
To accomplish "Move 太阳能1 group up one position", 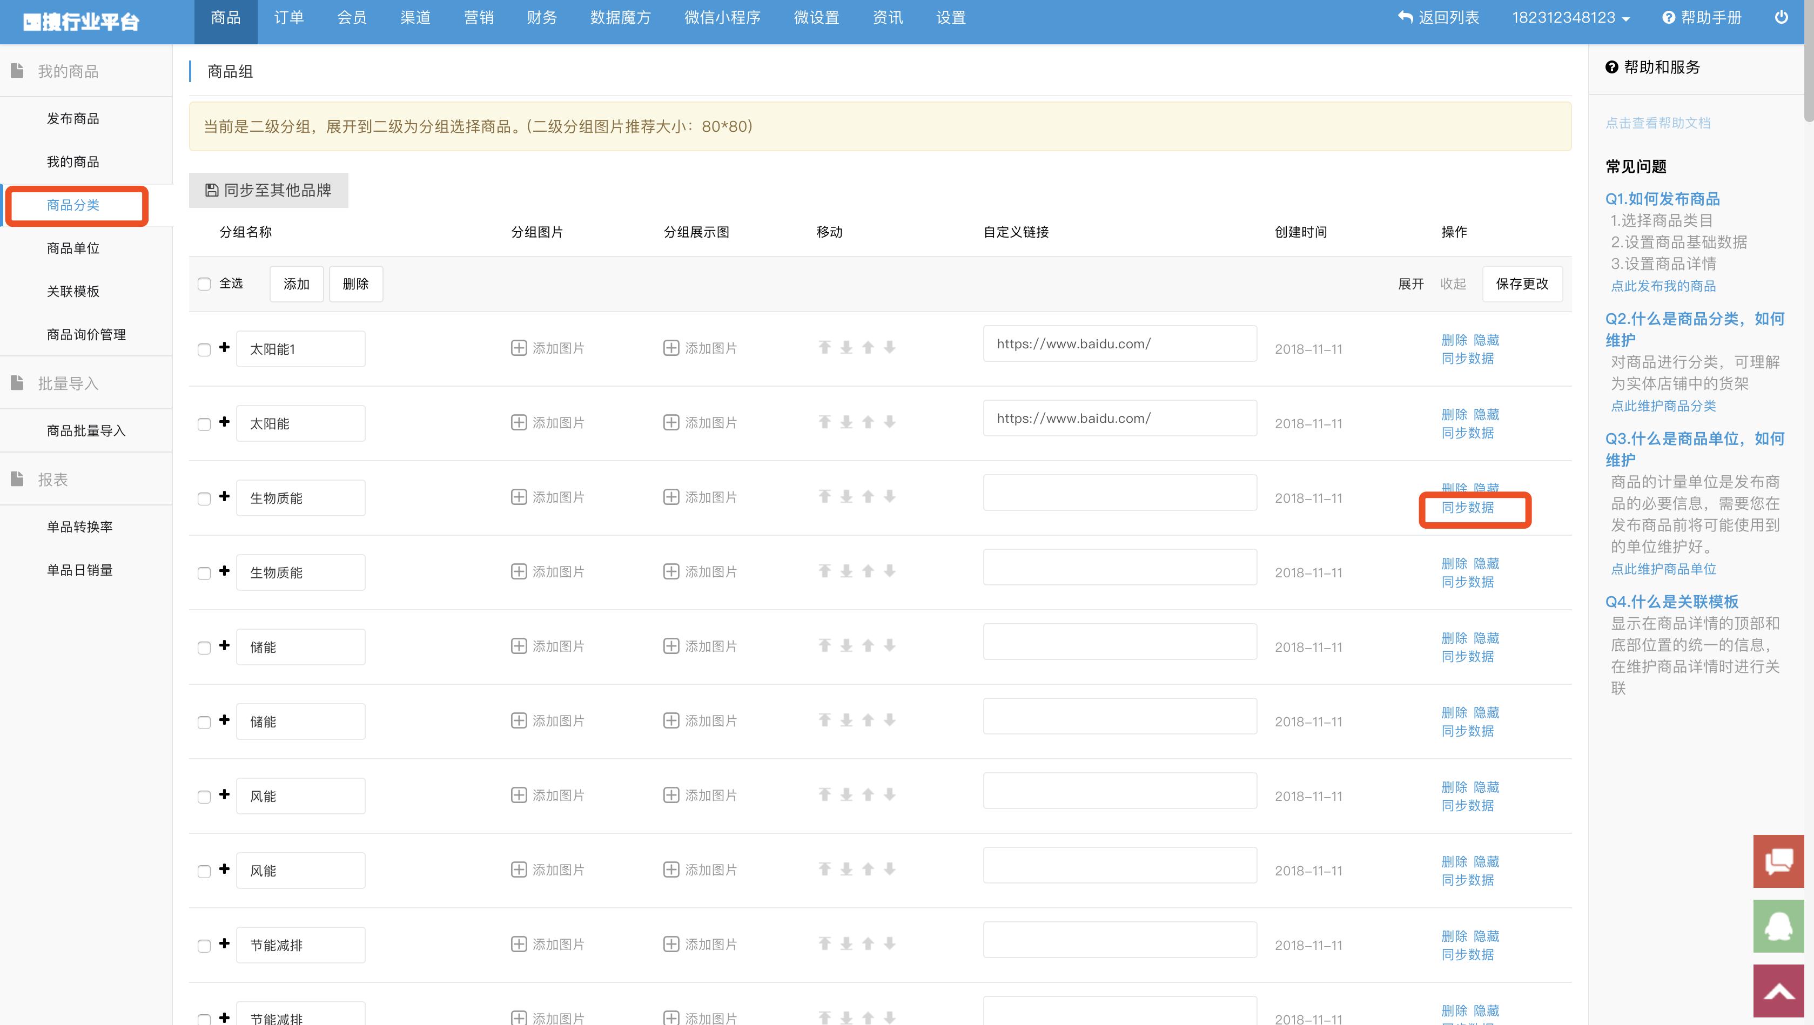I will pyautogui.click(x=868, y=347).
